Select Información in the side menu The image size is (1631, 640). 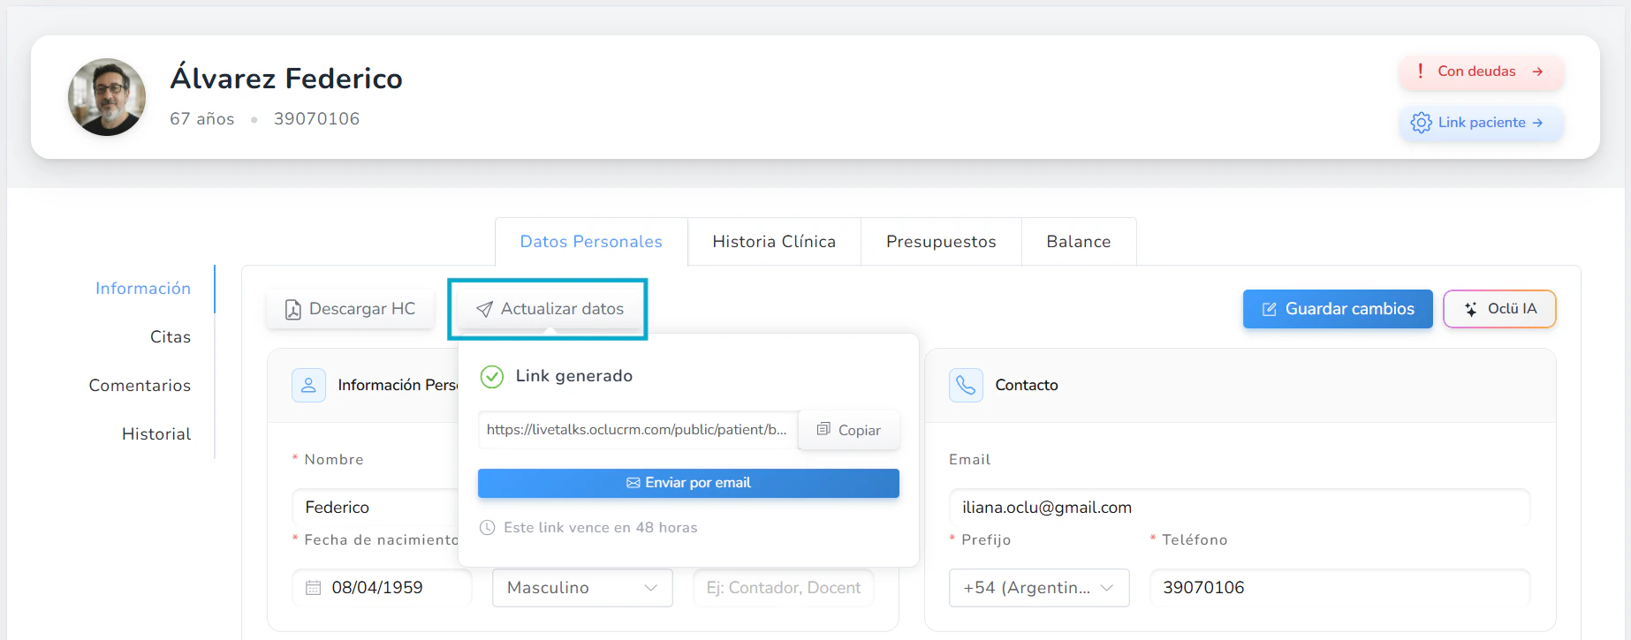click(x=143, y=289)
